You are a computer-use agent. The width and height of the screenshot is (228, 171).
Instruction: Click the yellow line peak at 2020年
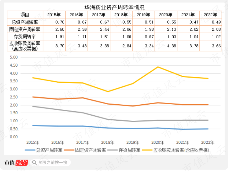pos(158,67)
